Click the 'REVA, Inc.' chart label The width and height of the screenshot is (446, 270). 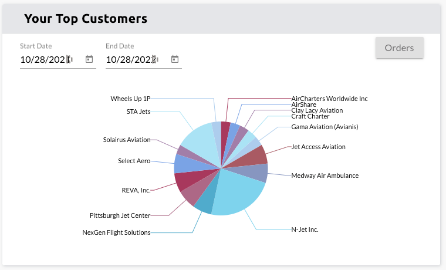136,190
